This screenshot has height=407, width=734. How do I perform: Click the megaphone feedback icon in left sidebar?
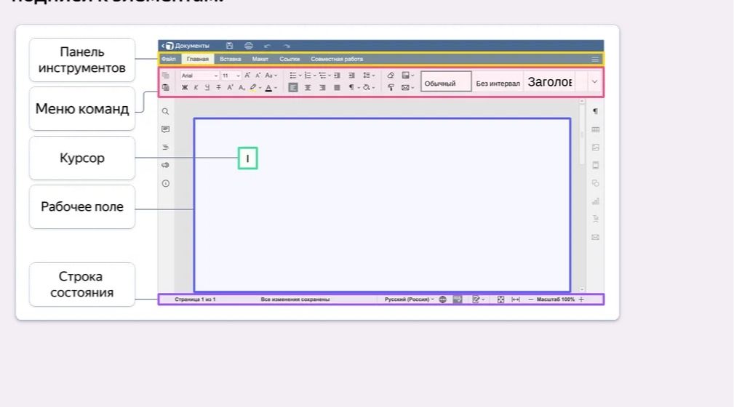165,165
